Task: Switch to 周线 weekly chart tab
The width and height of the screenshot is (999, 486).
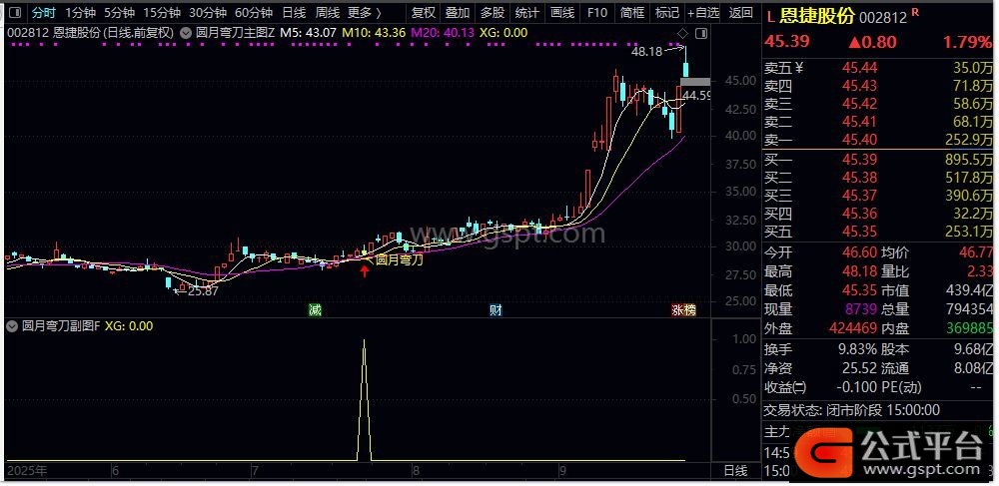Action: [328, 12]
